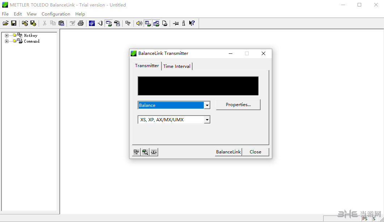Click the About info toolbar icon
Screen dimensions: 384x222
pos(183,23)
